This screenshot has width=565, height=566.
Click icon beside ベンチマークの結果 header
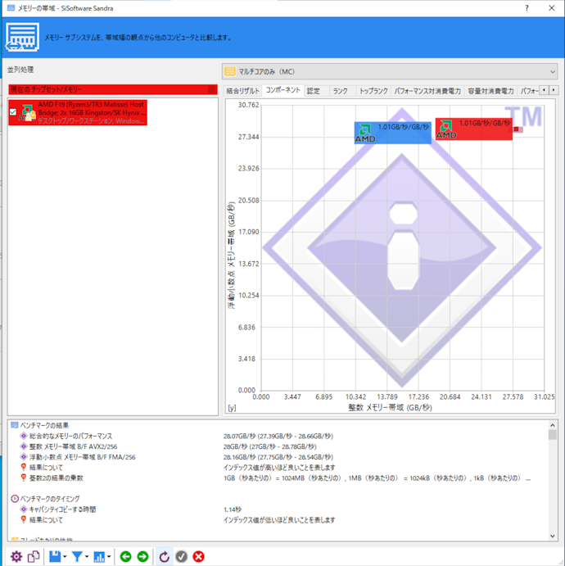[15, 425]
